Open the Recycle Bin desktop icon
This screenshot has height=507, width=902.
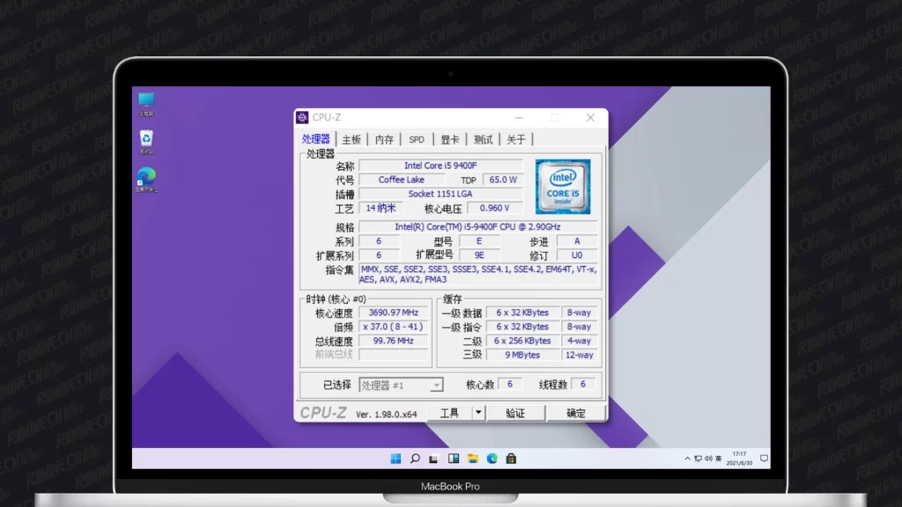[146, 139]
